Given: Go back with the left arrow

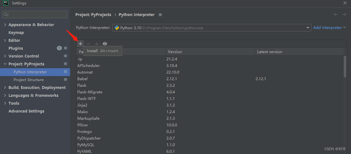Looking at the screenshot, I should coord(336,14).
